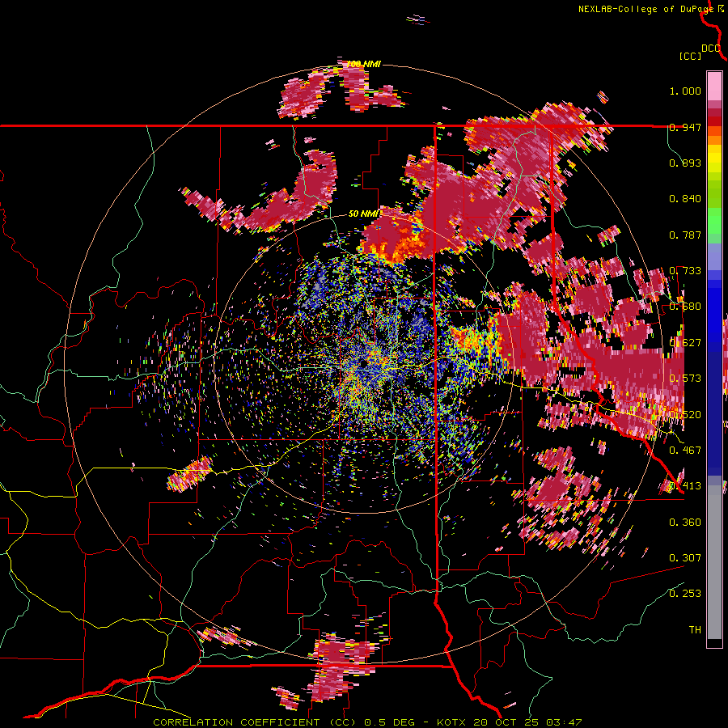Click the KOTX station identifier in caption

point(453,722)
